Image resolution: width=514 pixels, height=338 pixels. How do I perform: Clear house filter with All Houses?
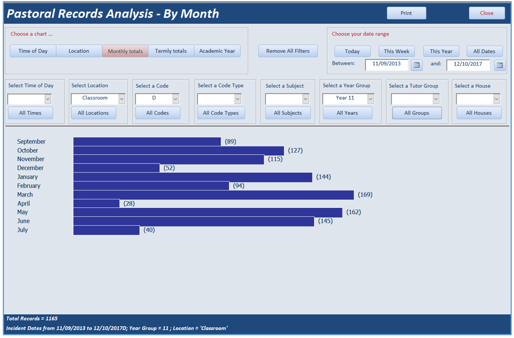(x=479, y=113)
